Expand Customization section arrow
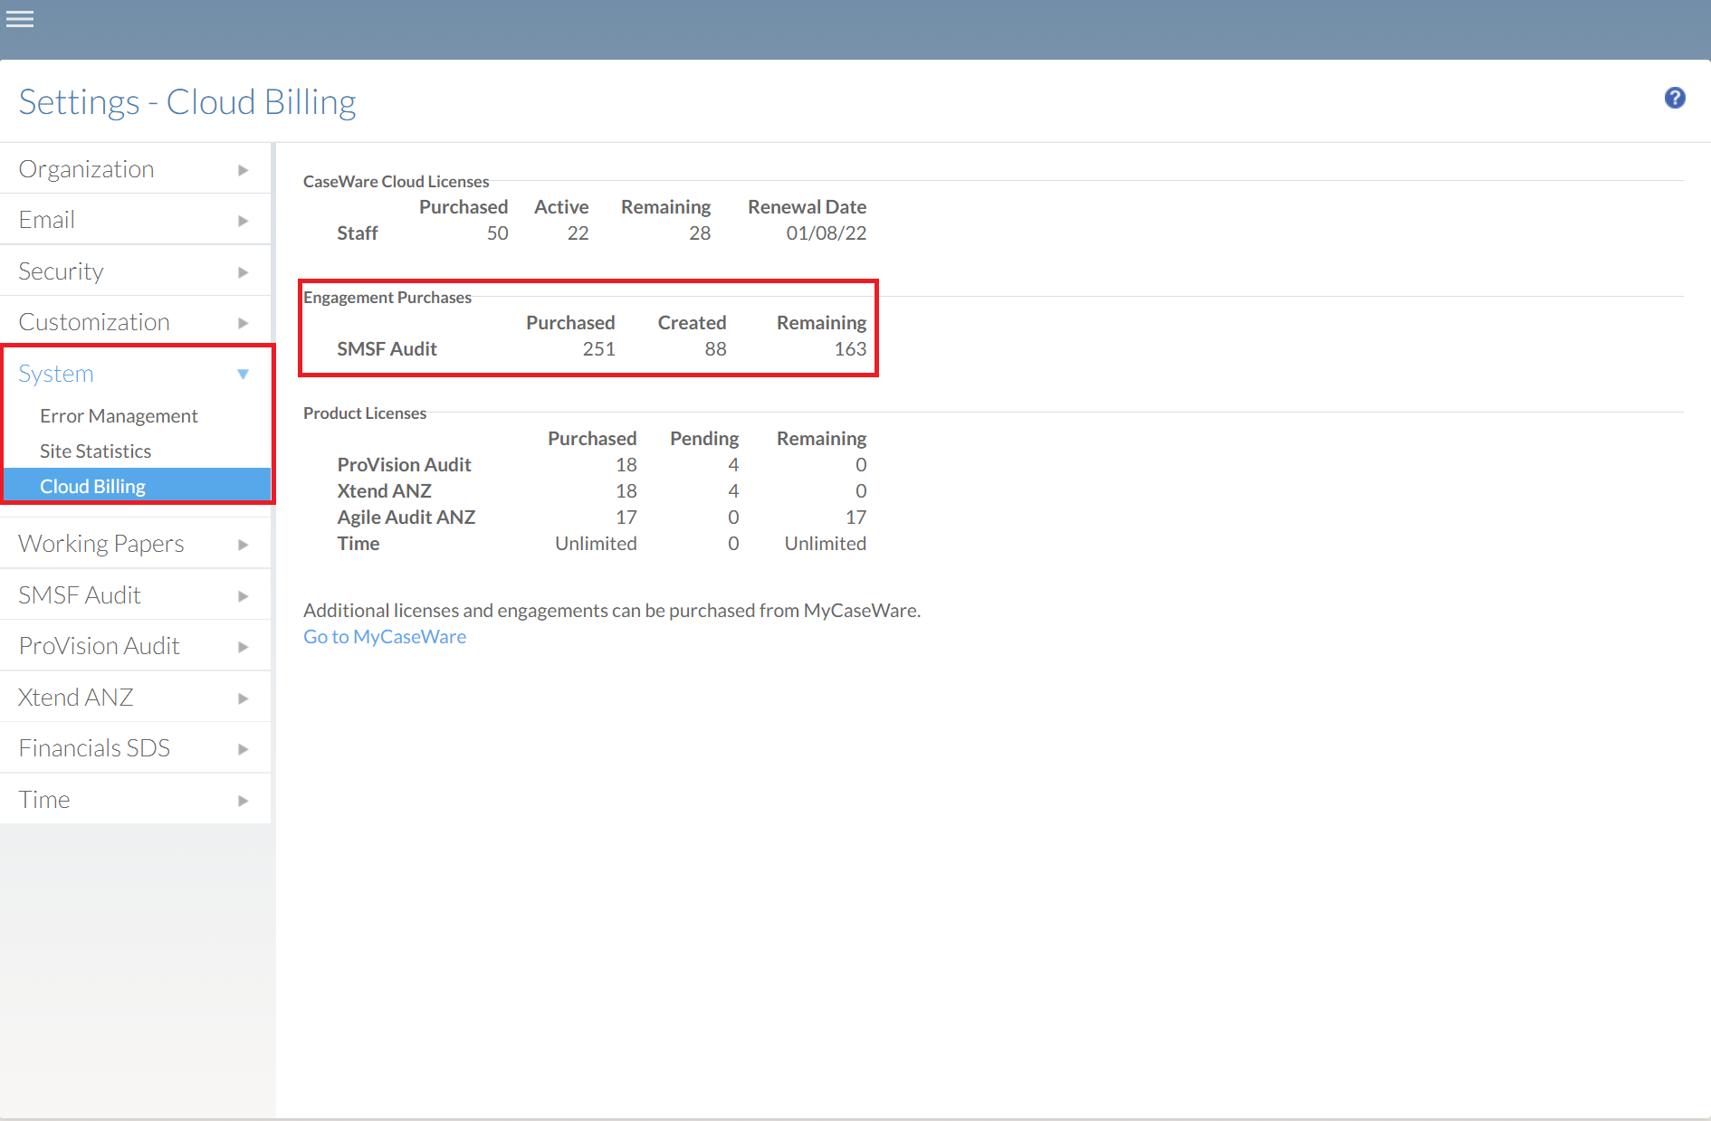The image size is (1711, 1121). tap(243, 323)
